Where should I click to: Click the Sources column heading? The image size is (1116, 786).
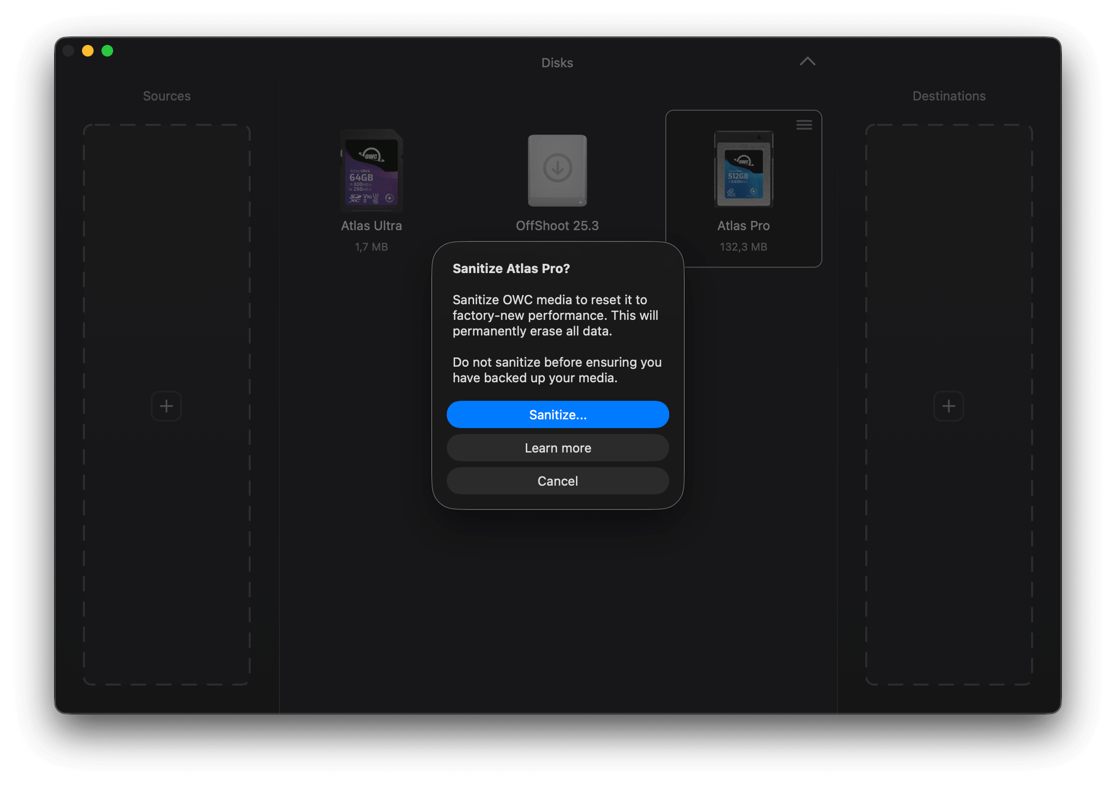coord(167,96)
